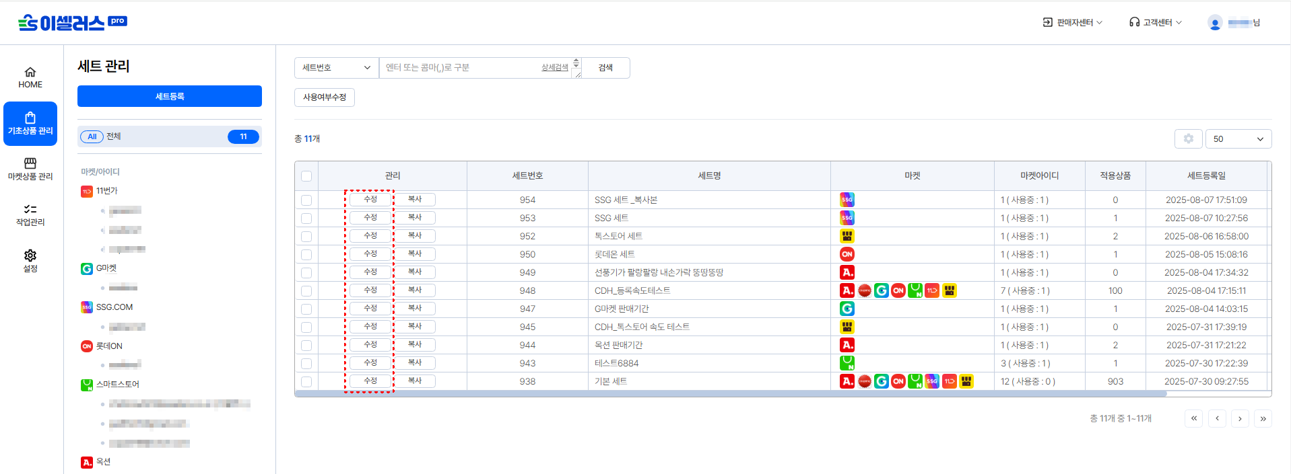
Task: Click the table settings gear button
Action: [1189, 139]
